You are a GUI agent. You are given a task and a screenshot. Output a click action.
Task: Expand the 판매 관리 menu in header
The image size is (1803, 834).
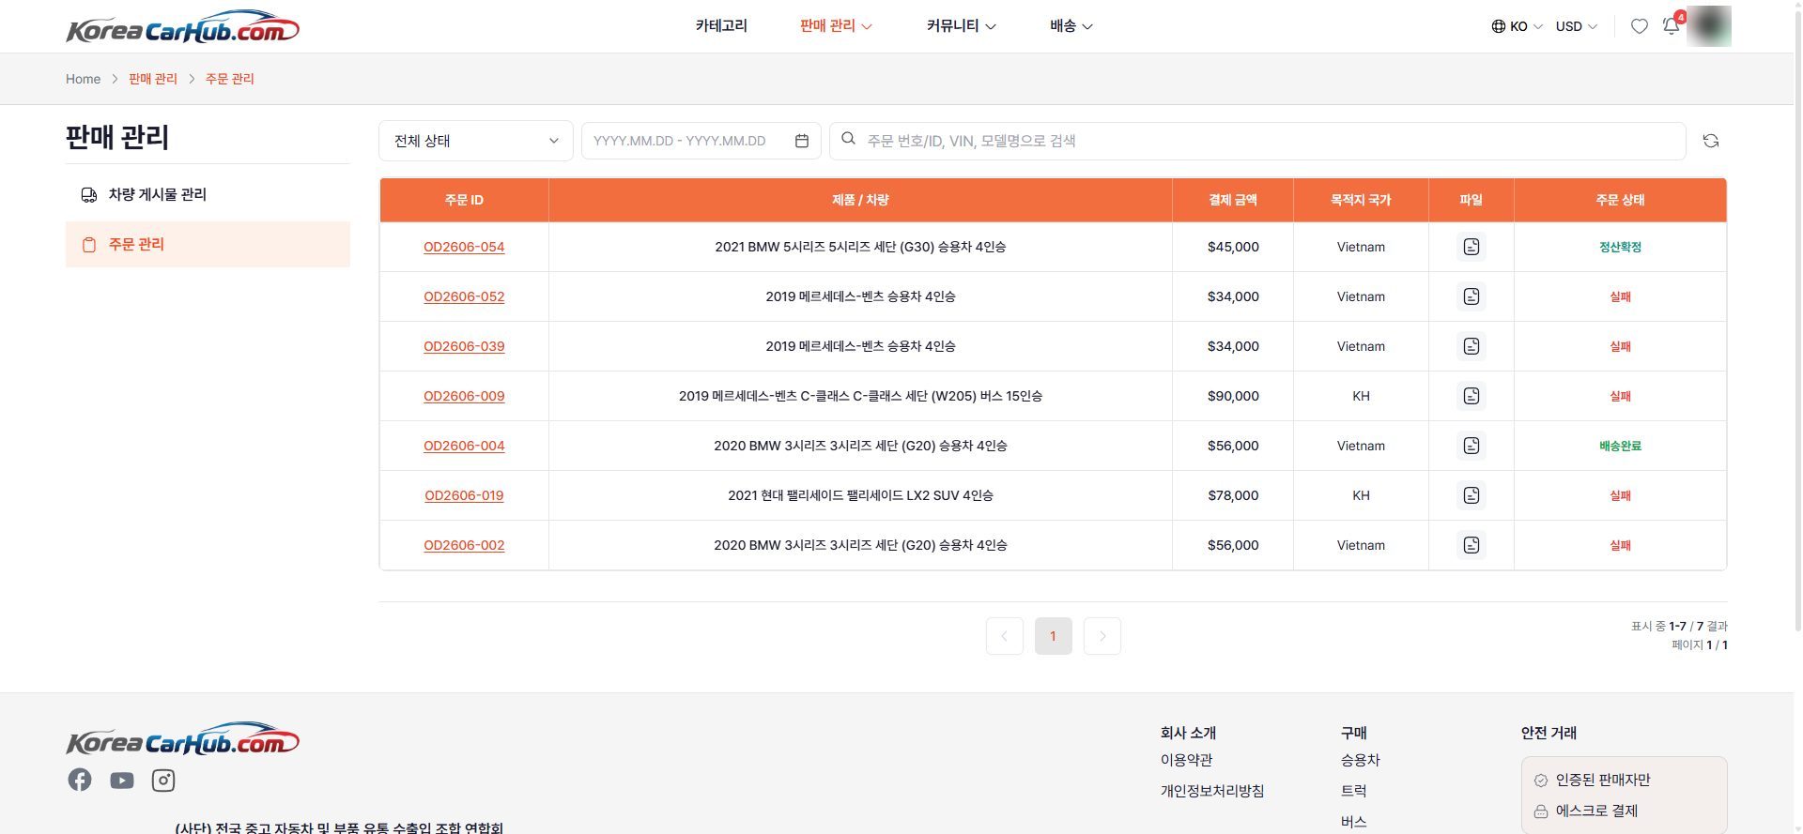coord(836,26)
